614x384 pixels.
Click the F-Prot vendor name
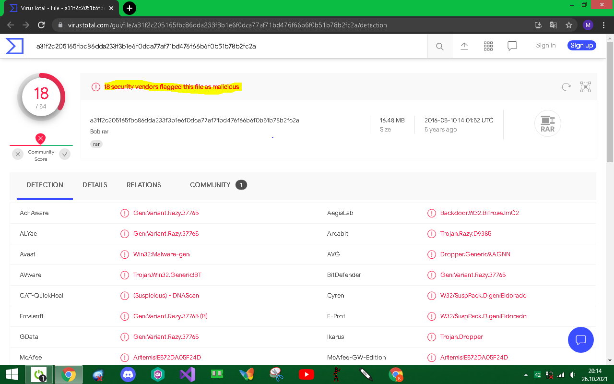coord(336,316)
